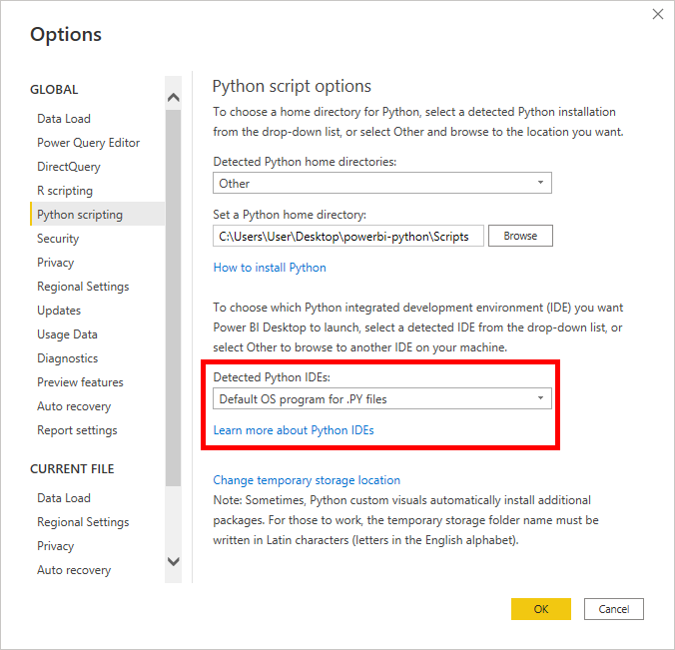Close the Options dialog with the X
This screenshot has height=650, width=675.
click(657, 14)
